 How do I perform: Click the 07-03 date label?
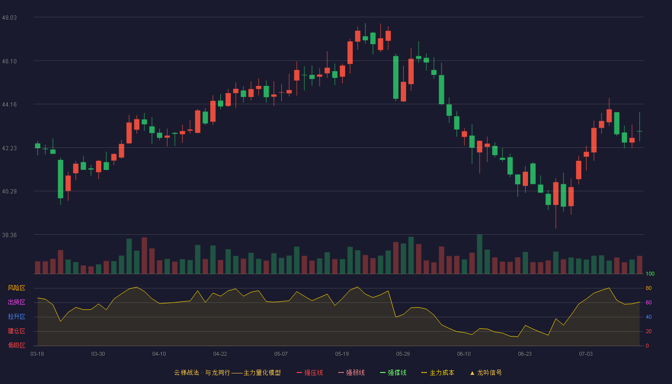click(586, 354)
